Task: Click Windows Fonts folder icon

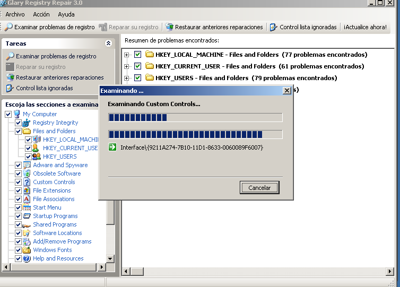Action: 27,250
